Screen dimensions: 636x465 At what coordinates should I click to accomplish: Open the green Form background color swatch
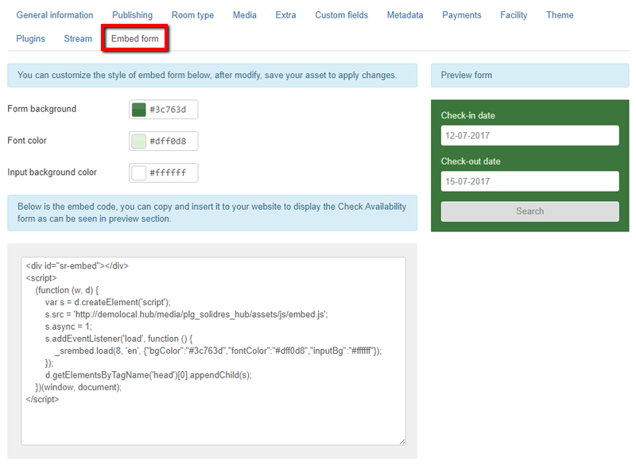(x=140, y=109)
